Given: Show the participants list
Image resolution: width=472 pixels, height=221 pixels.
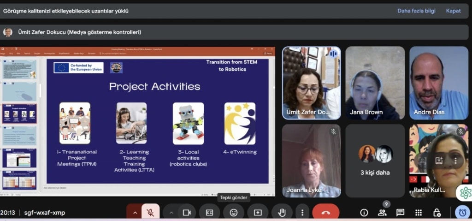Looking at the screenshot, I should [x=382, y=212].
